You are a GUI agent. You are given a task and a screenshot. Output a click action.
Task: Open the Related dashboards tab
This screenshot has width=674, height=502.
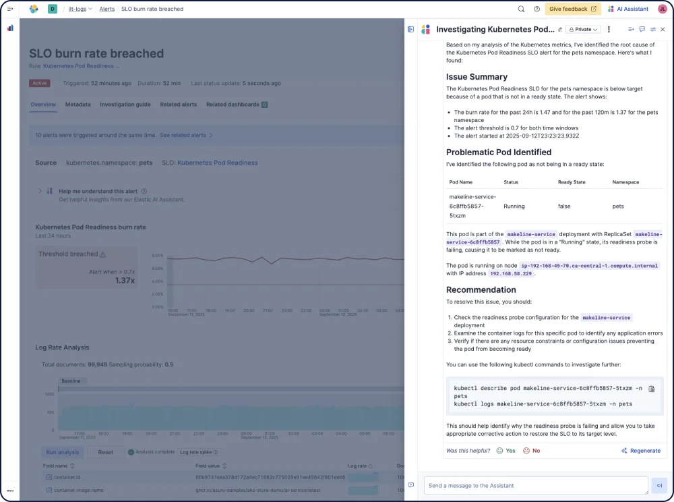coord(237,105)
